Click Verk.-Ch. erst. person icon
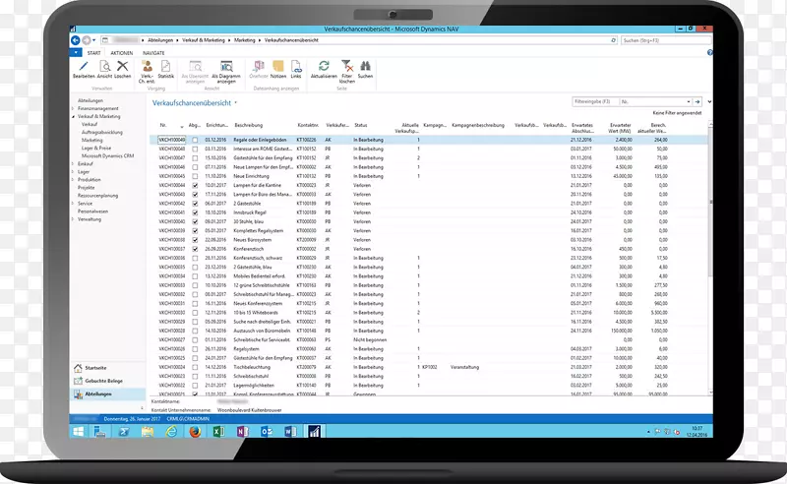The height and width of the screenshot is (484, 787). pyautogui.click(x=147, y=66)
